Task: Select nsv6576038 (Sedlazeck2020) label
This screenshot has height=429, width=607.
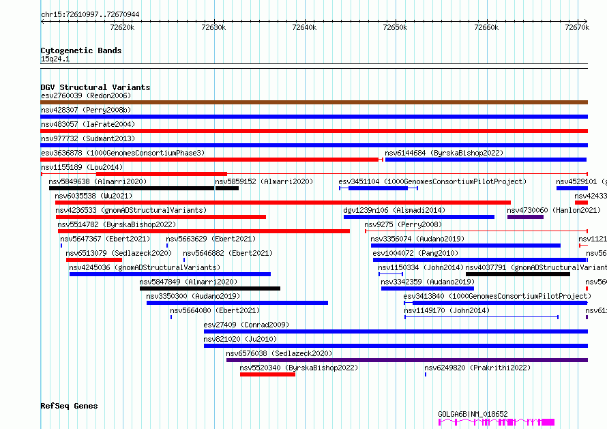Action: 279,353
